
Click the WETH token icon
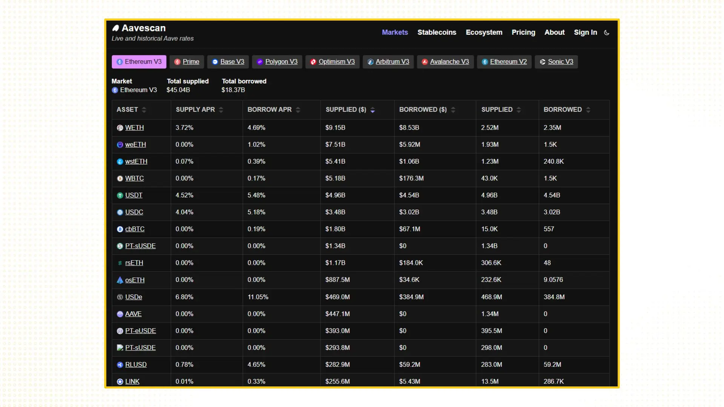pos(120,128)
